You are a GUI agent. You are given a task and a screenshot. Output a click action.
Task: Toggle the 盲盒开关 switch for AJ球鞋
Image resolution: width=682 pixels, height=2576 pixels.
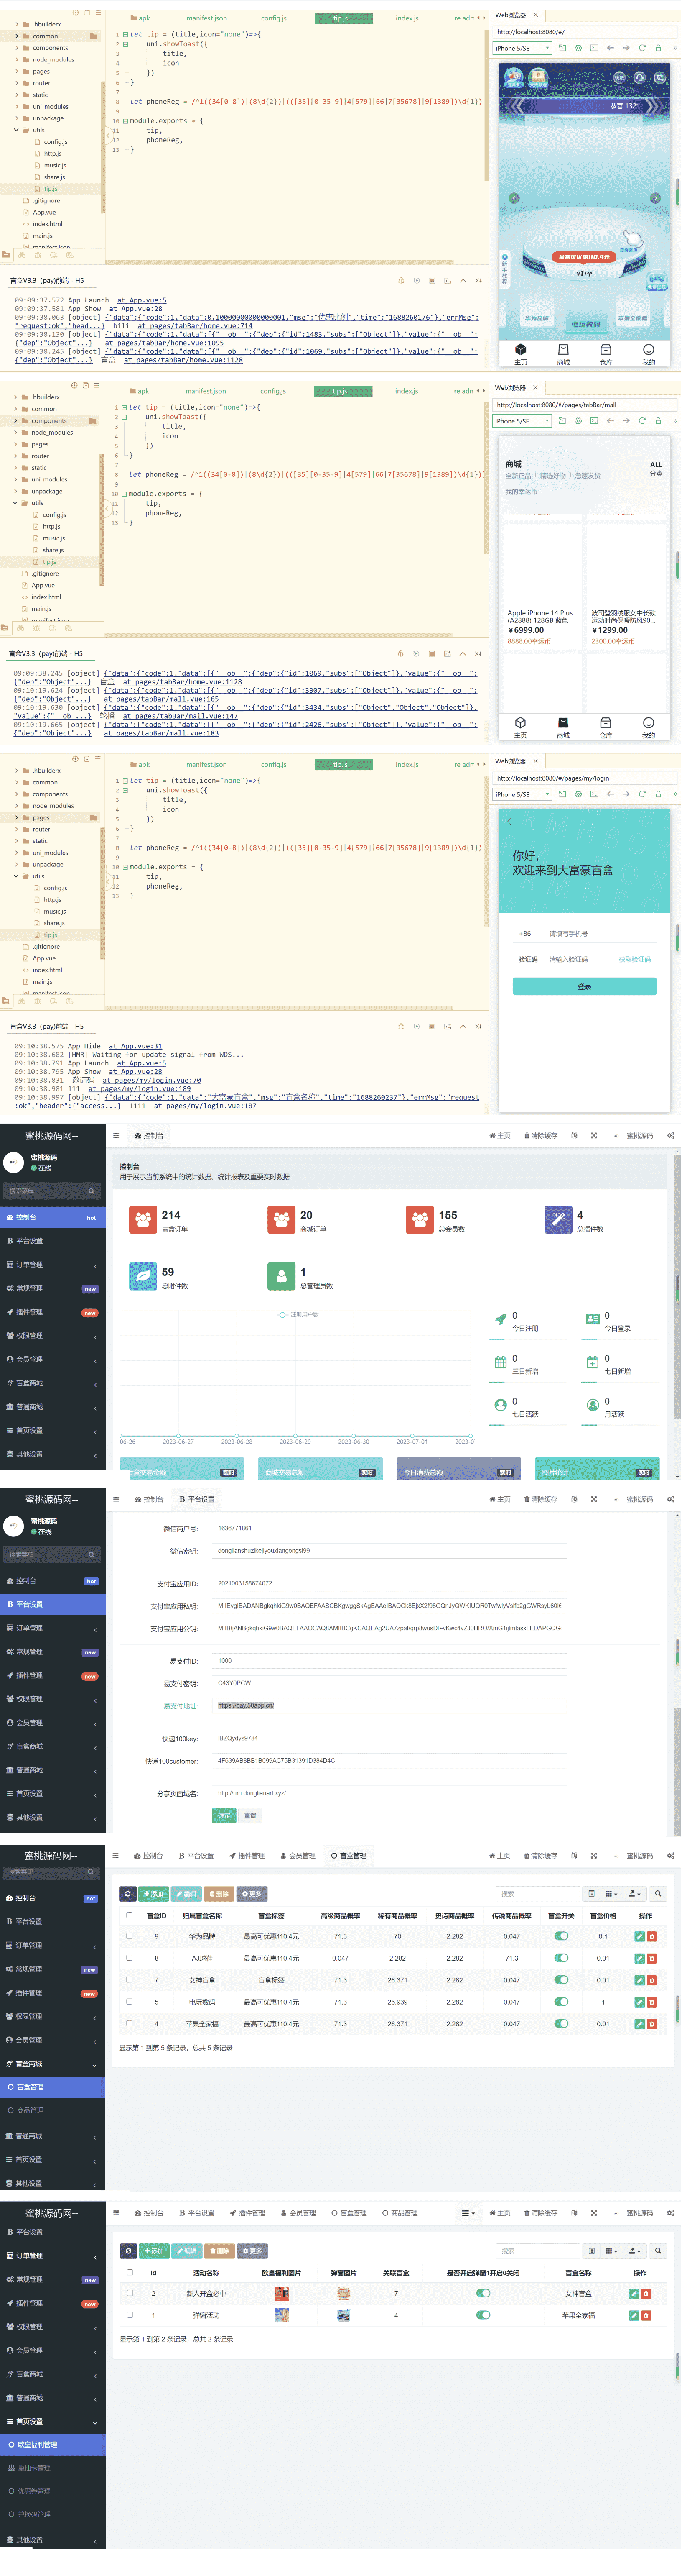tap(561, 1959)
